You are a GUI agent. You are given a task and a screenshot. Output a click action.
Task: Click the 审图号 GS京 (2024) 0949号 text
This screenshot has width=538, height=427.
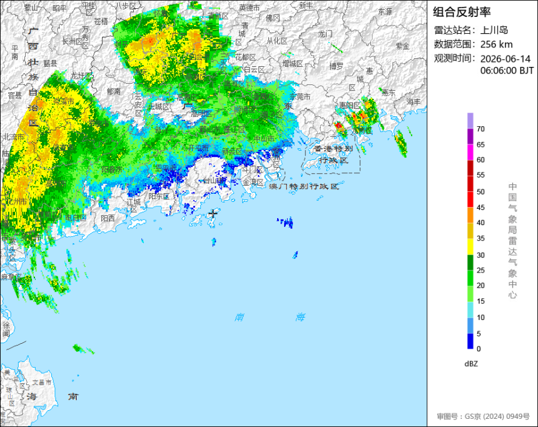pos(483,416)
